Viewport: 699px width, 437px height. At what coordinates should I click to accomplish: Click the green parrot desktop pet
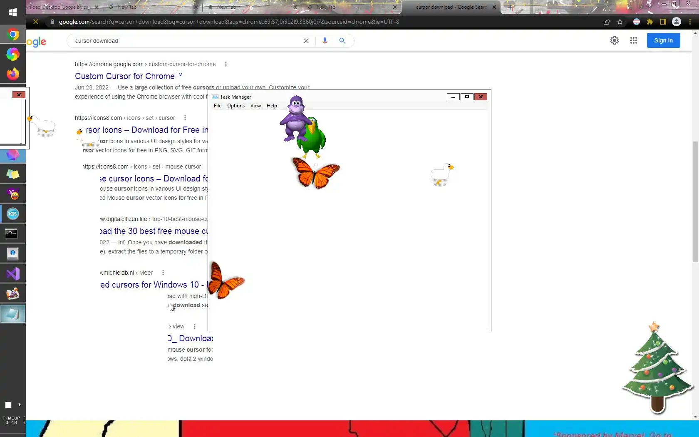coord(313,138)
